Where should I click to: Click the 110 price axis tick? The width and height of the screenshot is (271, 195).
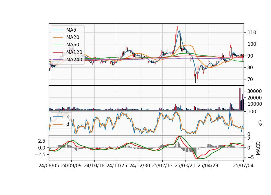click(x=252, y=32)
